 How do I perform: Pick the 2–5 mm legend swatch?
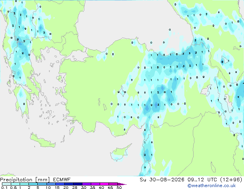click(x=33, y=184)
